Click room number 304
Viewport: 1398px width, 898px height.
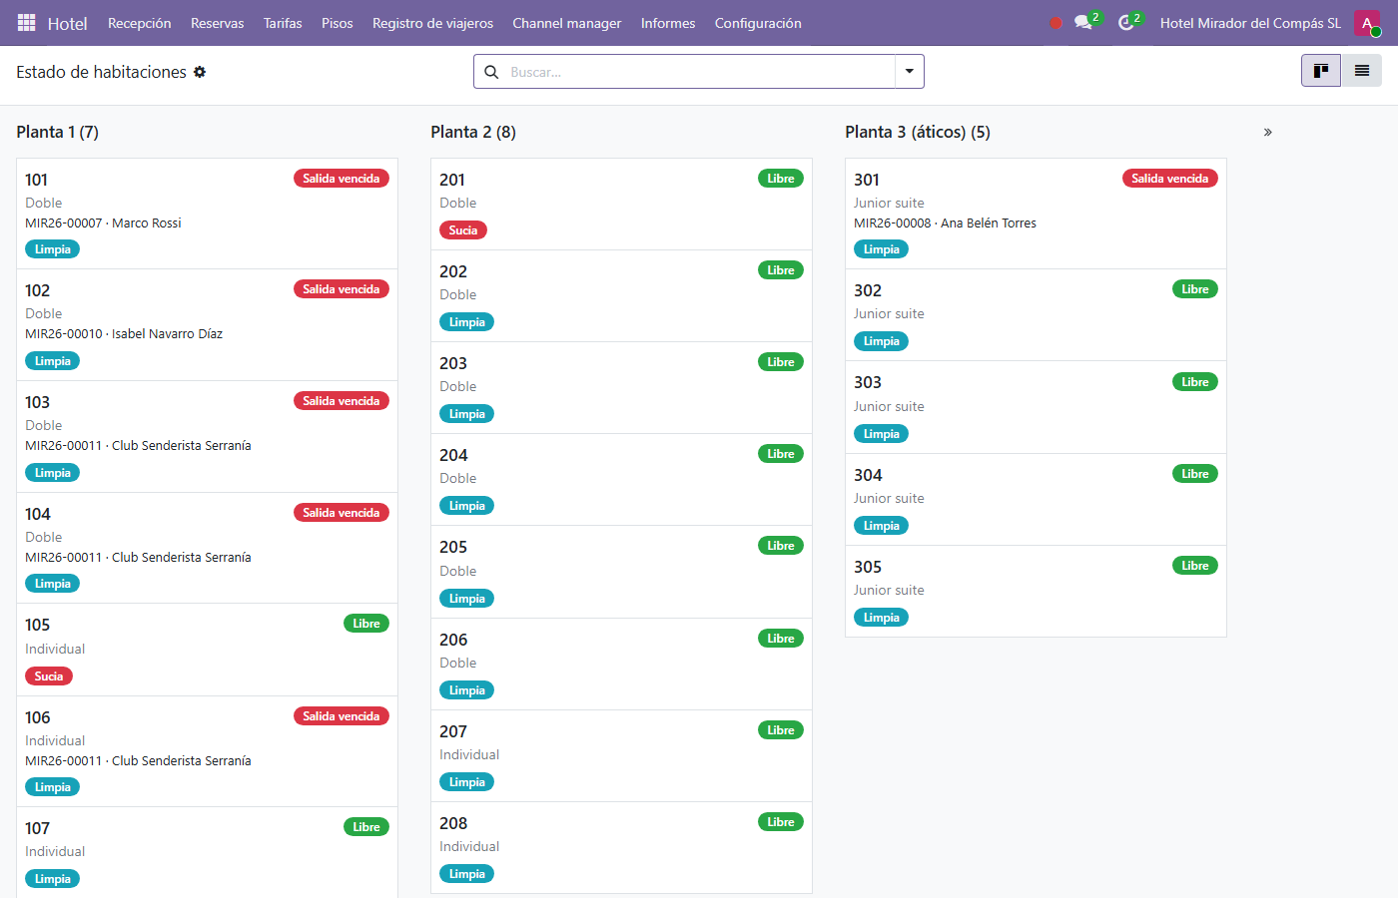(x=868, y=475)
